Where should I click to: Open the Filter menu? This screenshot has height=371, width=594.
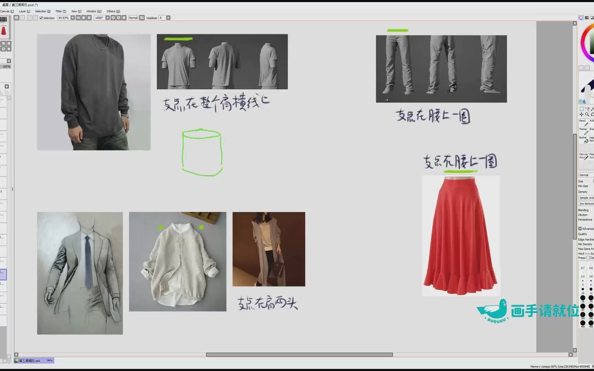pos(61,11)
